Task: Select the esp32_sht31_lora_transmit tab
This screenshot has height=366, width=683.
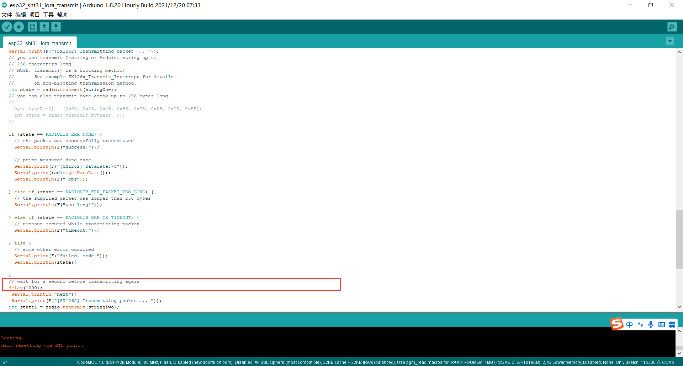Action: click(39, 43)
